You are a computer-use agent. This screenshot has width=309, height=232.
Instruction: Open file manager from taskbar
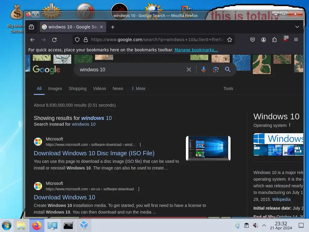point(21,225)
